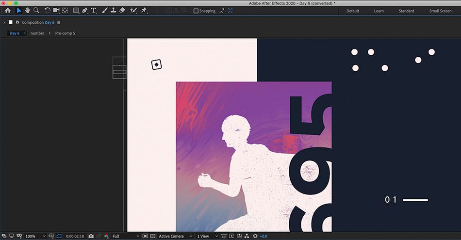Select the Rectangle shape tool

point(76,11)
